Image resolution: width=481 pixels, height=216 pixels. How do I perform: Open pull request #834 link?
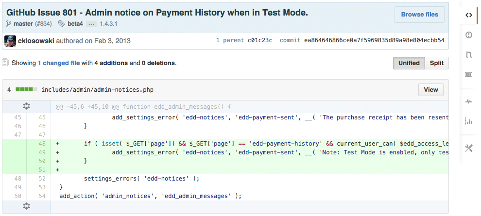(x=43, y=24)
